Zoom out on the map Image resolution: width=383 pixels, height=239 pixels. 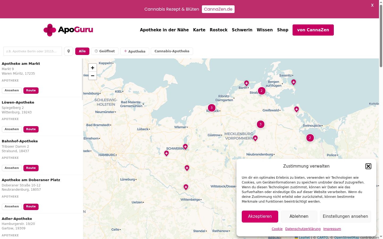point(93,76)
